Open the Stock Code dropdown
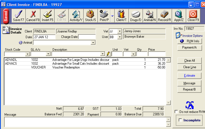 point(27,54)
